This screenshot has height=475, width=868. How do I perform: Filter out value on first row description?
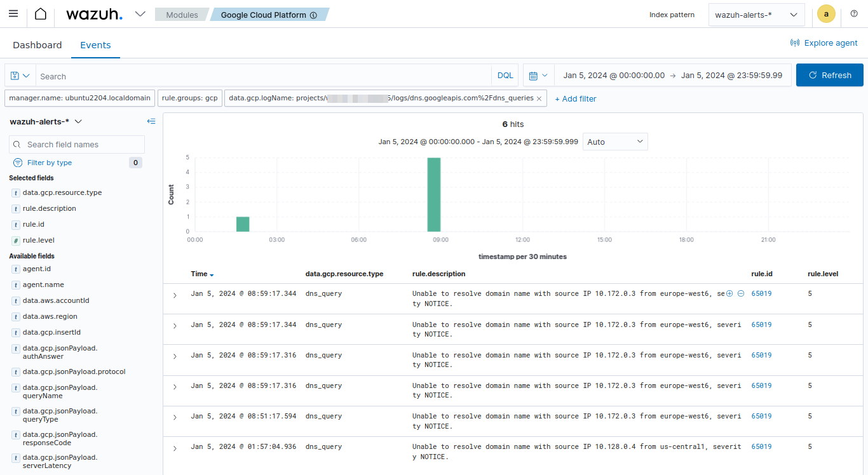(741, 293)
